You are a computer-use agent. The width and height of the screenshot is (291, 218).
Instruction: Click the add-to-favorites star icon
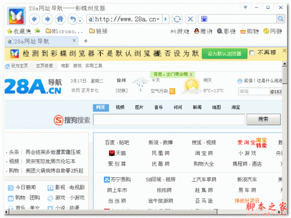[x=37, y=30]
